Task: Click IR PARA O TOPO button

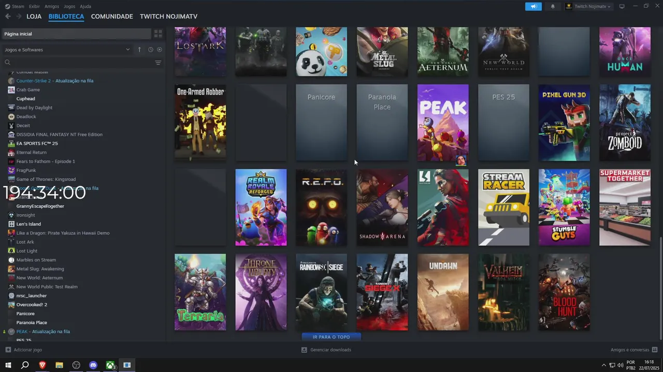Action: click(331, 337)
